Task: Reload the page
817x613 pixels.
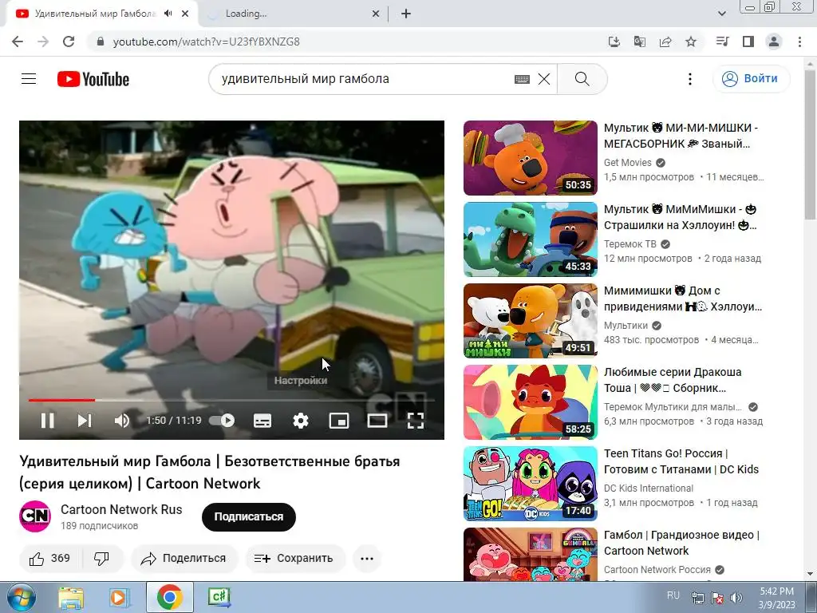Action: point(69,42)
